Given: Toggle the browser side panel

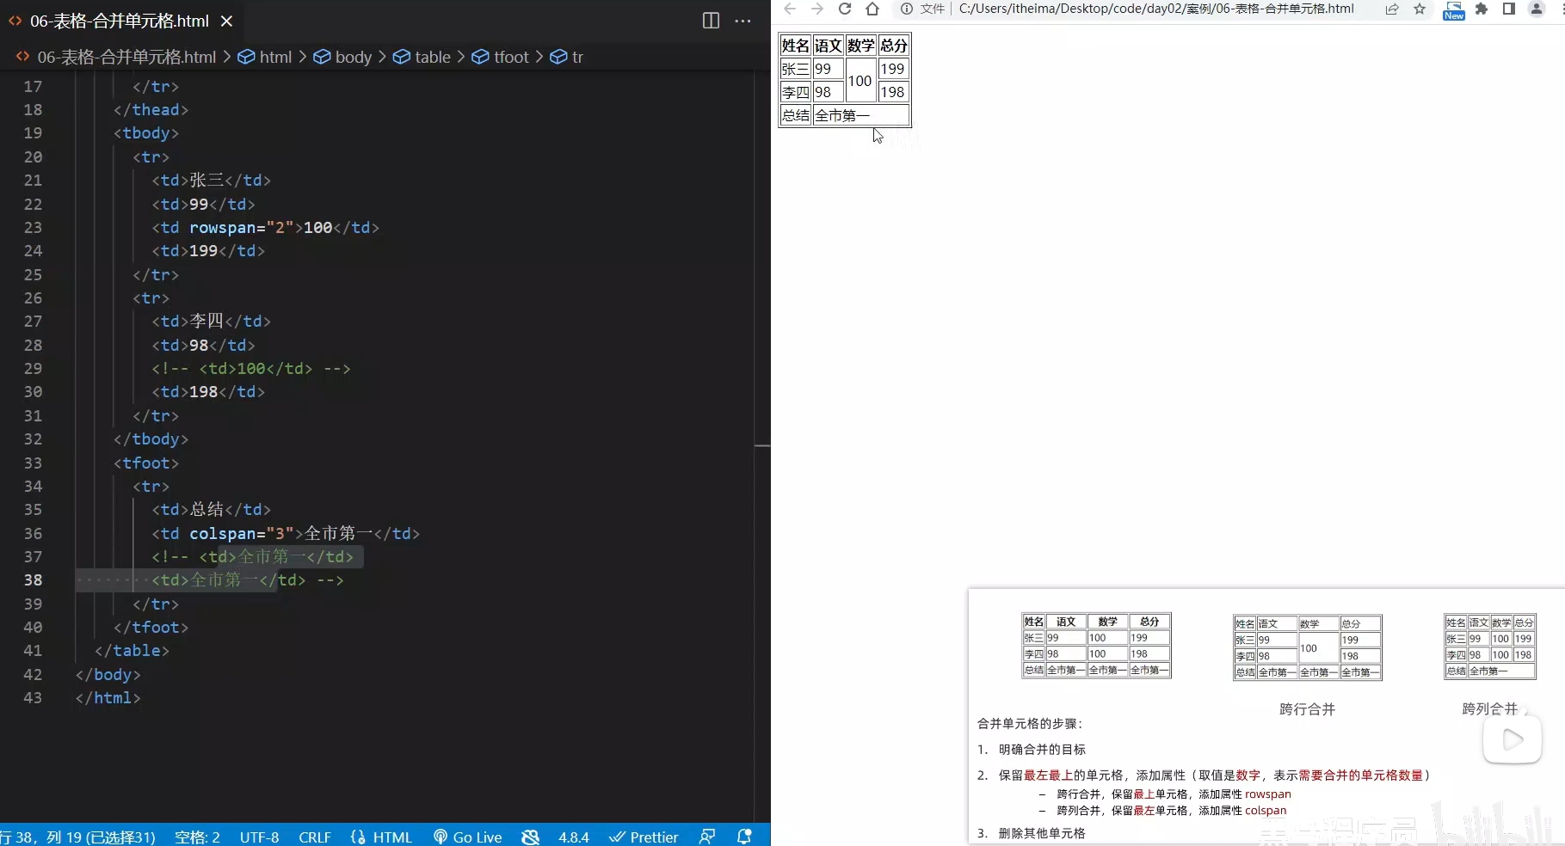Looking at the screenshot, I should click(1509, 9).
